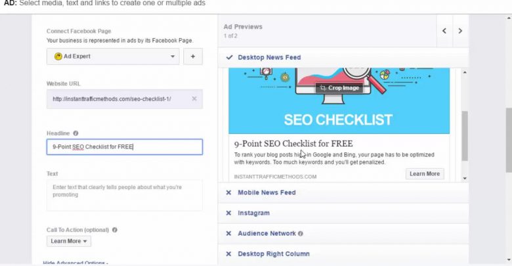Click the ad headline in the preview
This screenshot has height=266, width=512.
point(293,143)
